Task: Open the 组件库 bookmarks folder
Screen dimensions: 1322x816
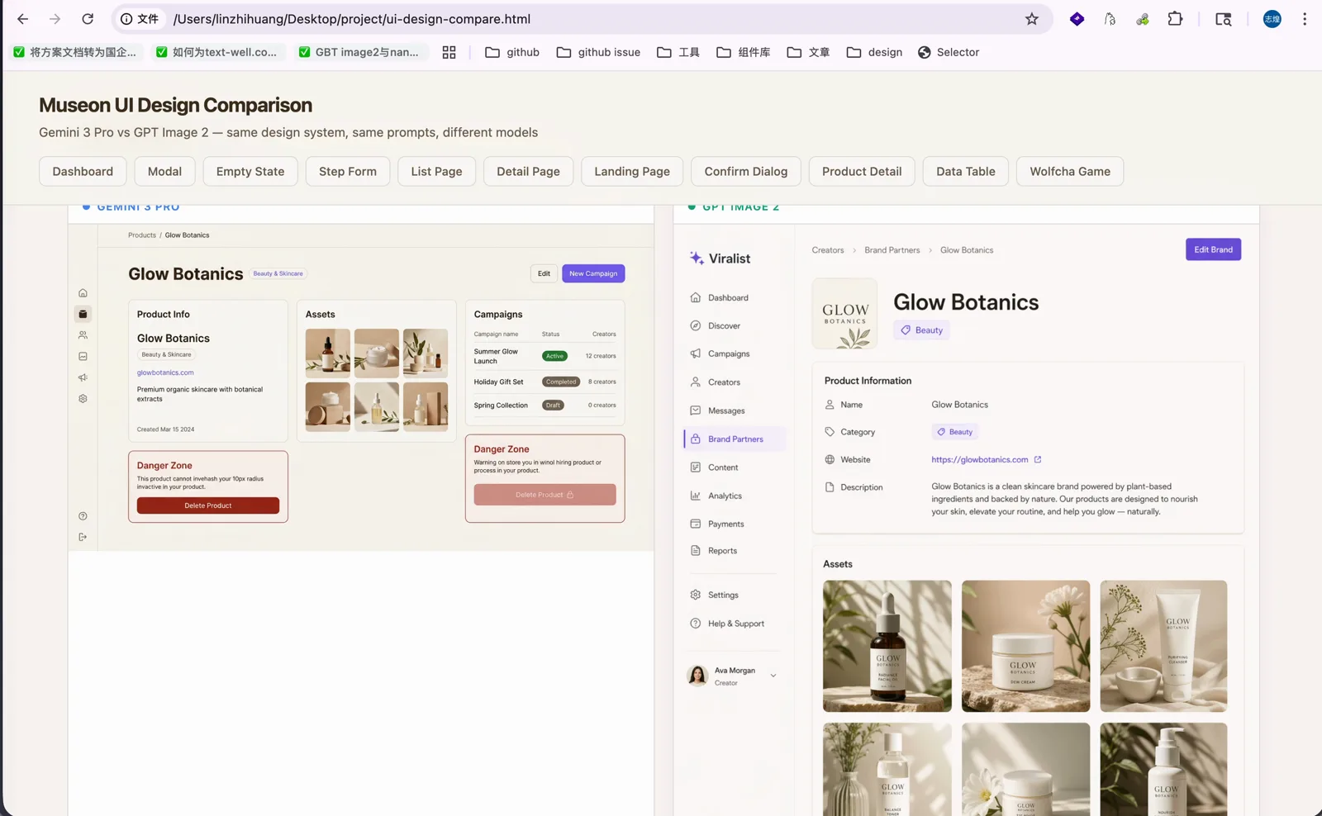Action: click(744, 52)
